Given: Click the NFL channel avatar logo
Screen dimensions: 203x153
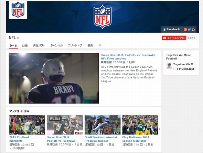Looking at the screenshot, I should point(18,10).
